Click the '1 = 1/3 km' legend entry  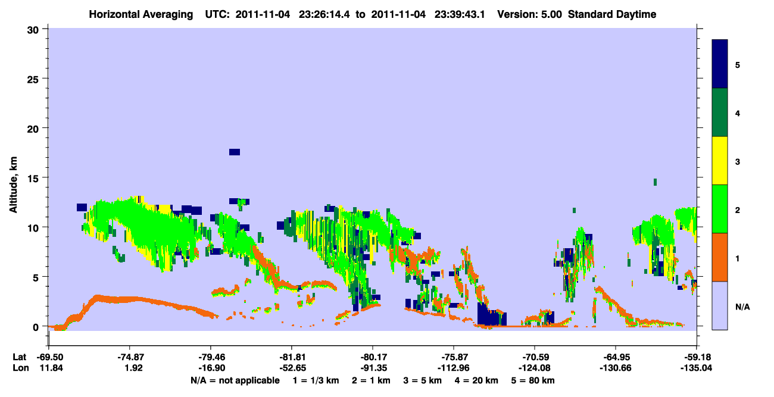tap(317, 380)
